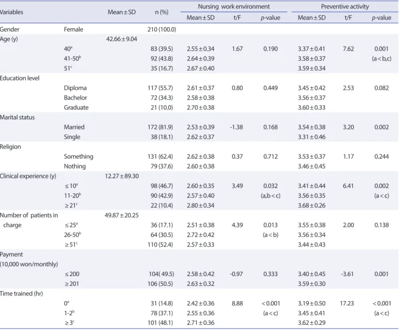Click the '210 (100.0)' cell

[x=162, y=29]
